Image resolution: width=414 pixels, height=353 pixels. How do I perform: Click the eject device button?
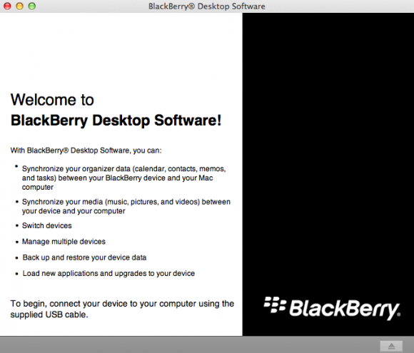pos(391,346)
